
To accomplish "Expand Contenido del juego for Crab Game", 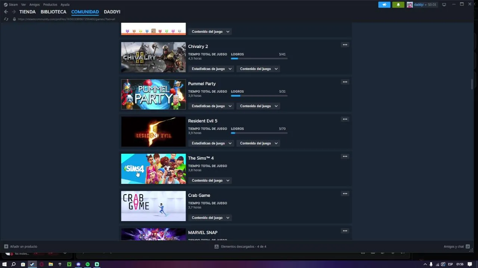I will pos(210,218).
